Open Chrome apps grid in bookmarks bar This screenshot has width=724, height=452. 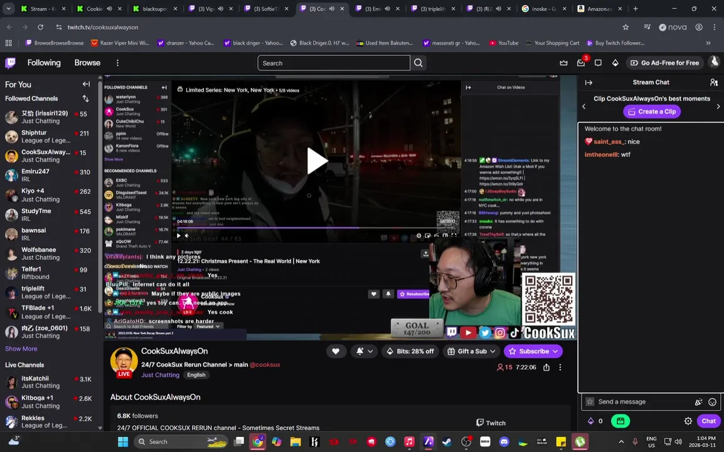8,43
